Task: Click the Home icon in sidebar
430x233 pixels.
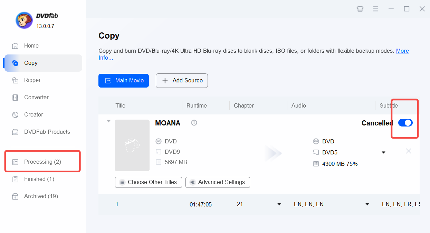Action: click(15, 46)
